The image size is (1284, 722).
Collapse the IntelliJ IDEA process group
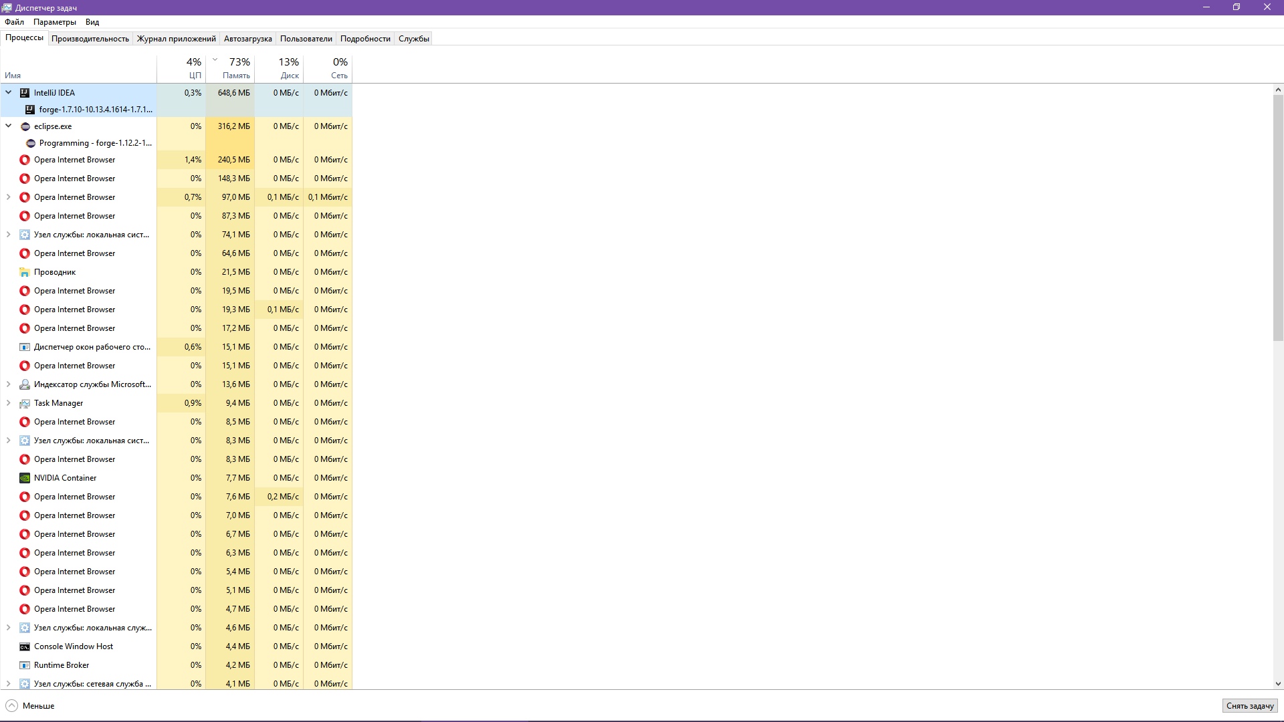pyautogui.click(x=9, y=93)
